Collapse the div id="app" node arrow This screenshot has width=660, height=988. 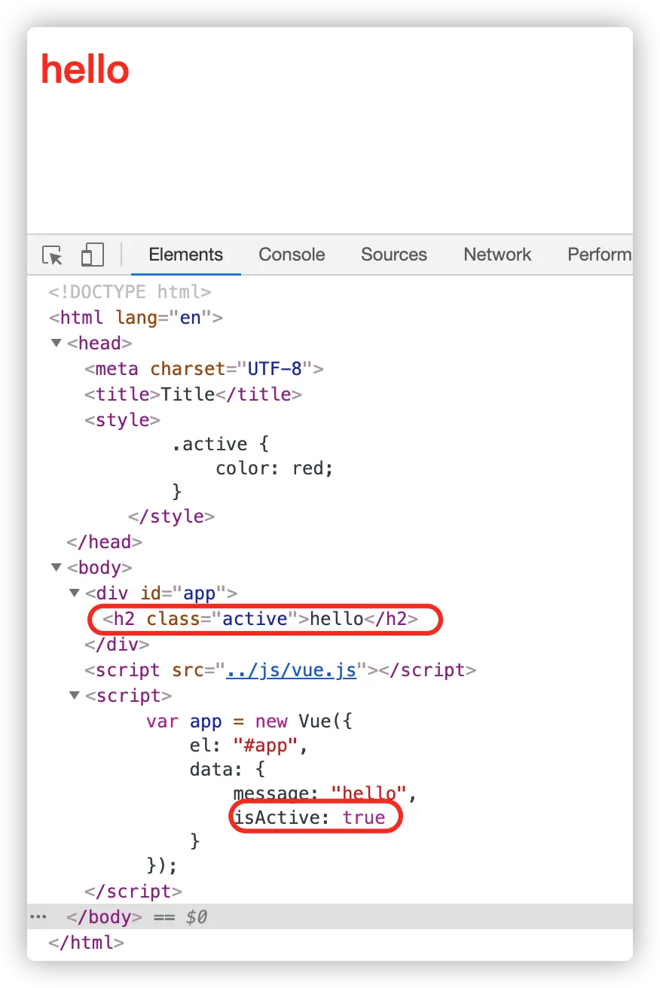click(75, 593)
